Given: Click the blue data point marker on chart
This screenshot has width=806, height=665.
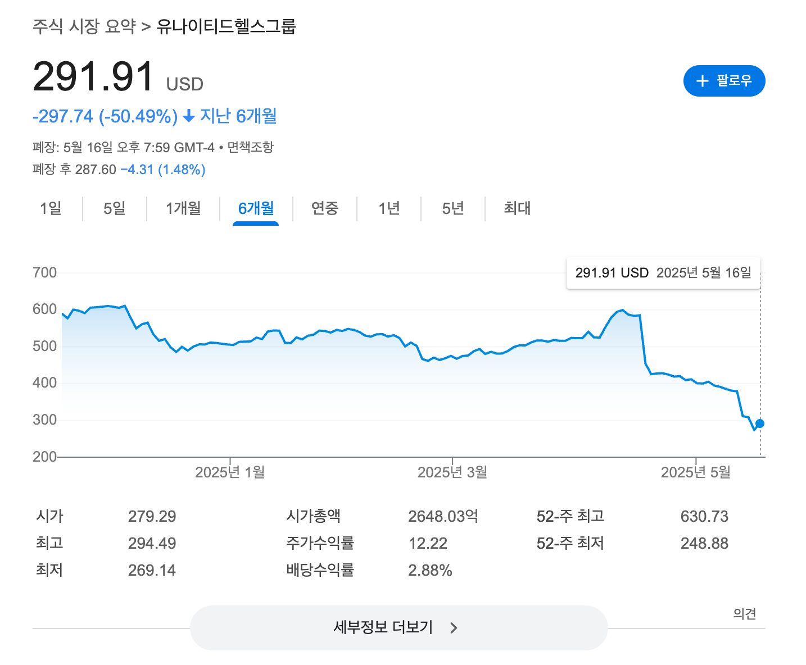Looking at the screenshot, I should pyautogui.click(x=760, y=423).
